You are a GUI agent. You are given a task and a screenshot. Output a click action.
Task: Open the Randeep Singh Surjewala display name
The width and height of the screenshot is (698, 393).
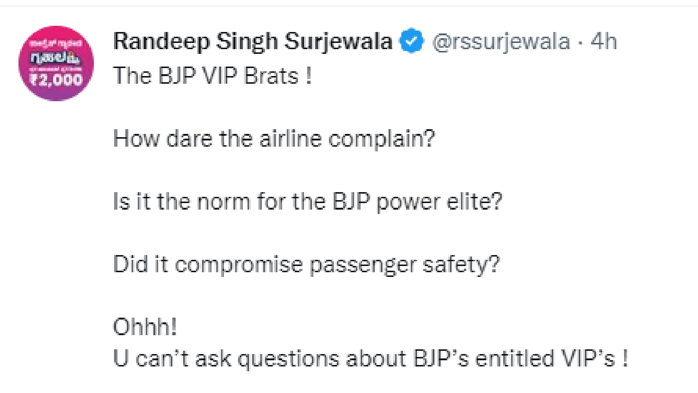(253, 41)
